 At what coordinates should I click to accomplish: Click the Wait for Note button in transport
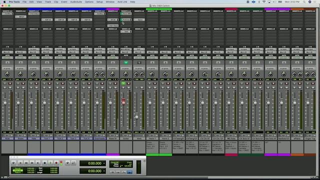pyautogui.click(x=112, y=172)
